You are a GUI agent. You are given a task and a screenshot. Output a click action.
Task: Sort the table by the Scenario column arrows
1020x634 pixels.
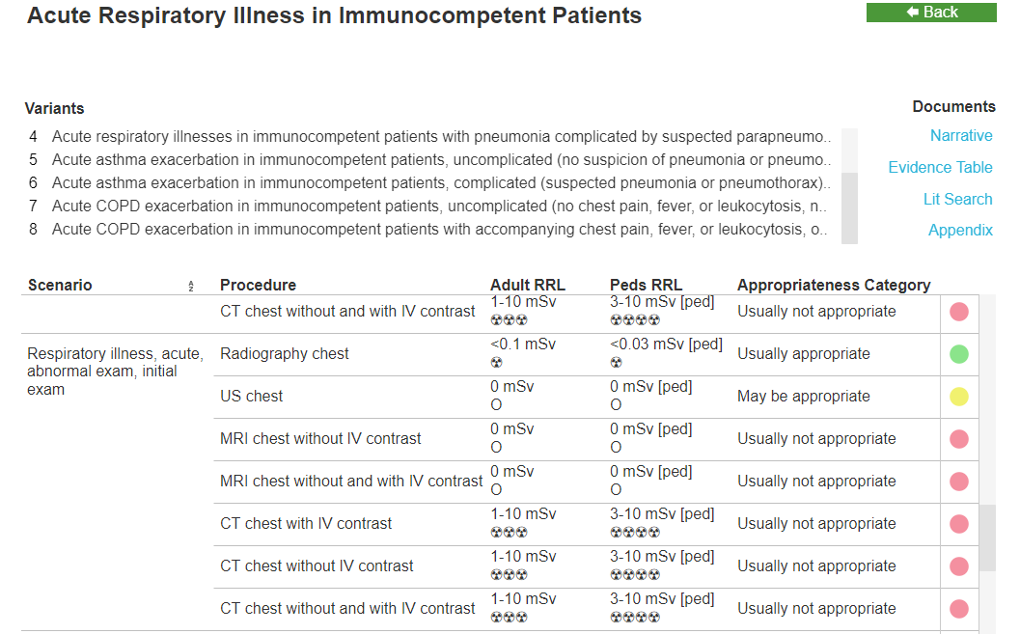(x=191, y=286)
